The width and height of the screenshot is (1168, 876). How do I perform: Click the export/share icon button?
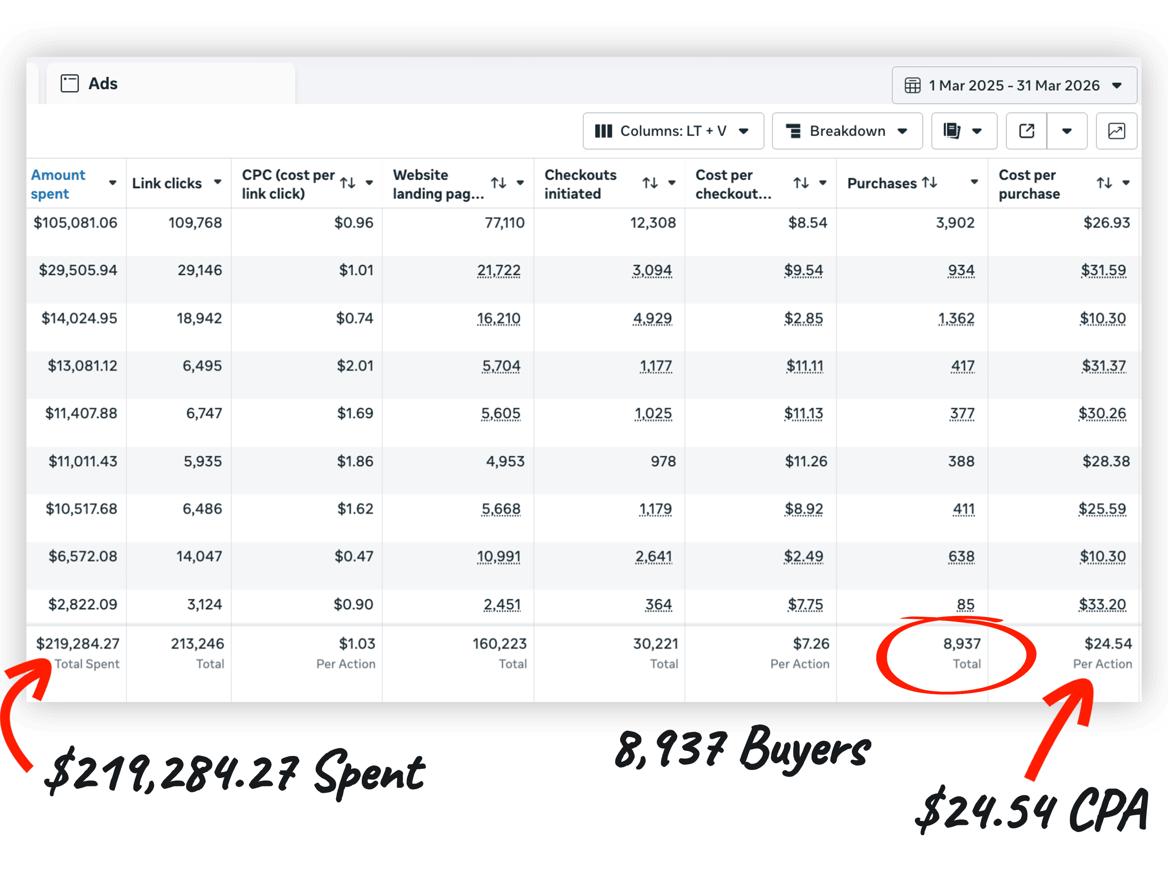[x=1026, y=131]
